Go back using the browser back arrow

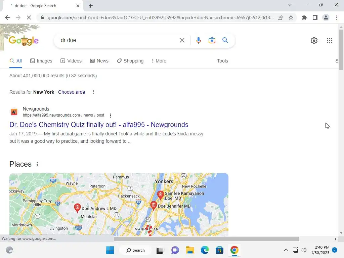tap(7, 17)
